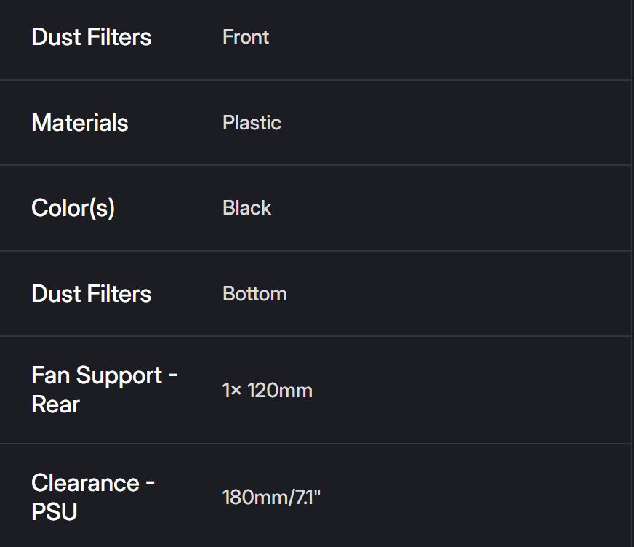The width and height of the screenshot is (634, 547).
Task: Click Dust Filters label beside Front
Action: click(91, 37)
